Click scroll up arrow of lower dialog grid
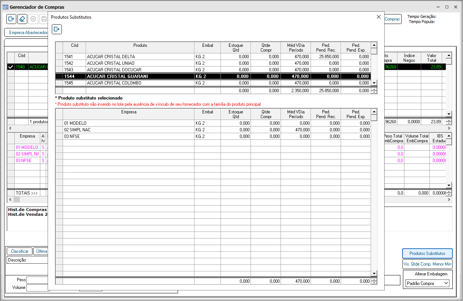463x301 pixels. coord(374,112)
